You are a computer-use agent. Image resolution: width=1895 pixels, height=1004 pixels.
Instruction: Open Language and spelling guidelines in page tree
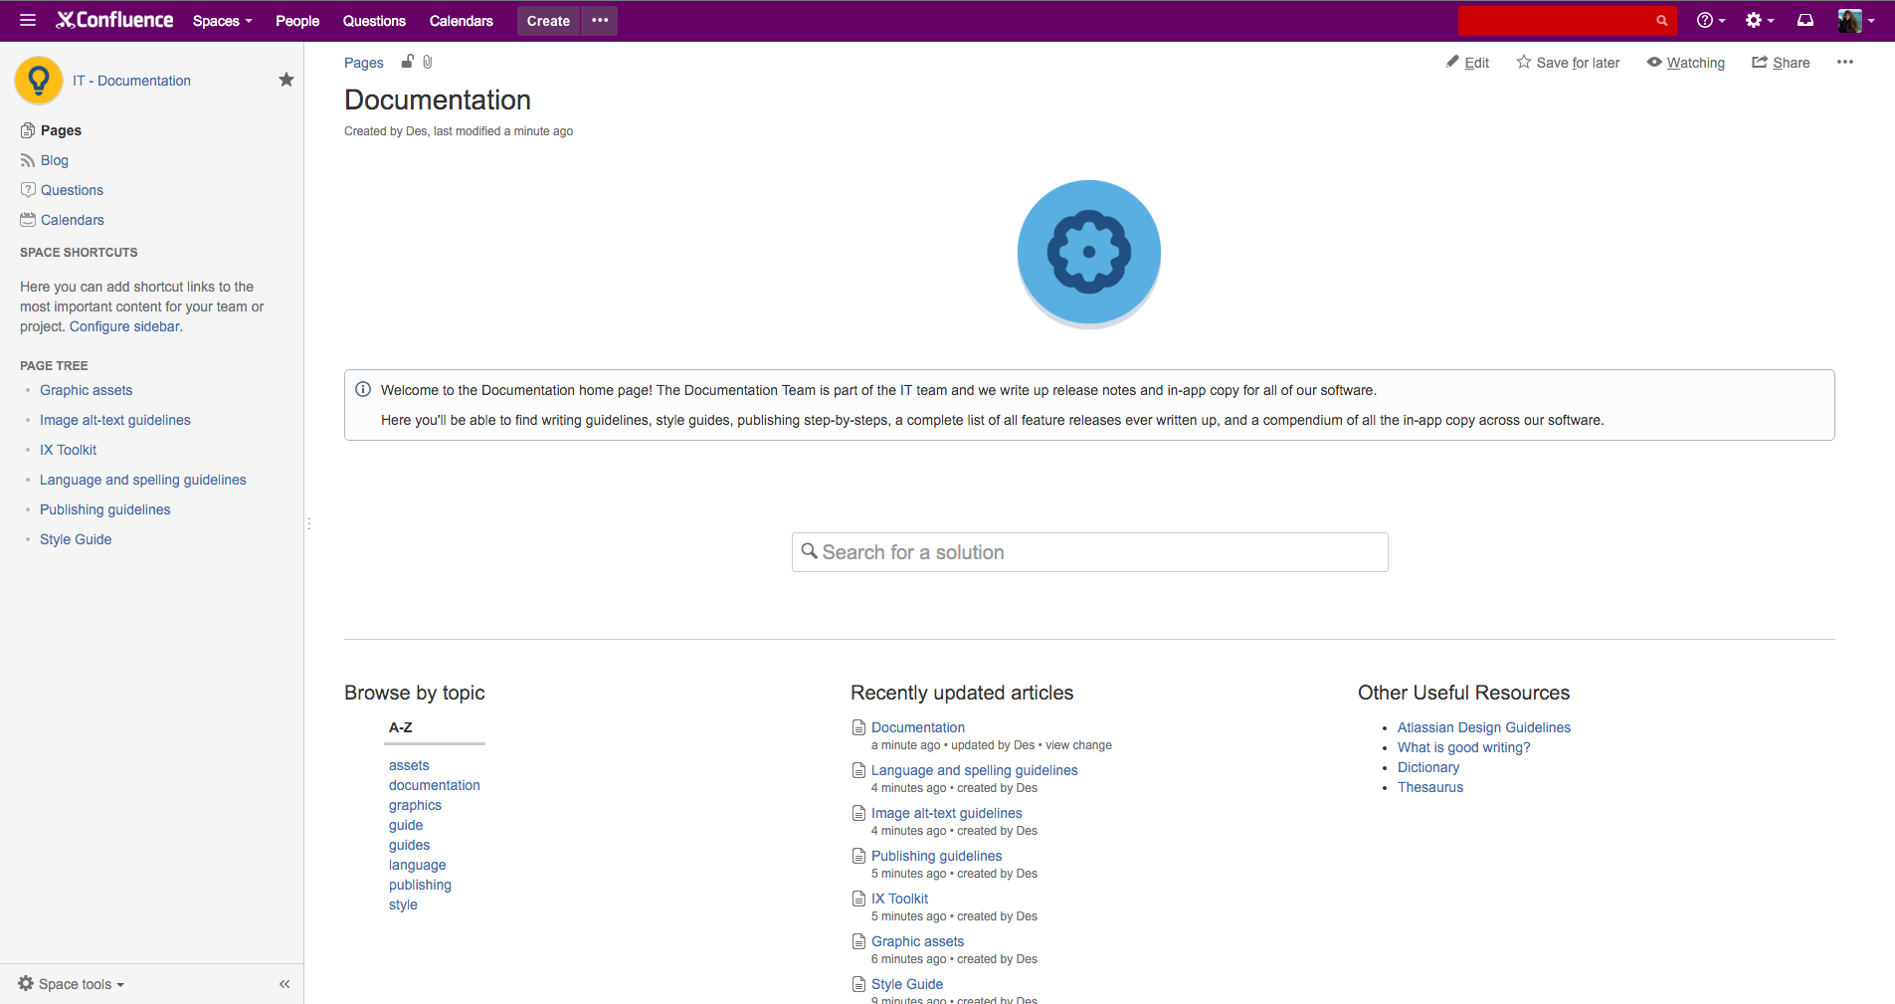click(143, 480)
